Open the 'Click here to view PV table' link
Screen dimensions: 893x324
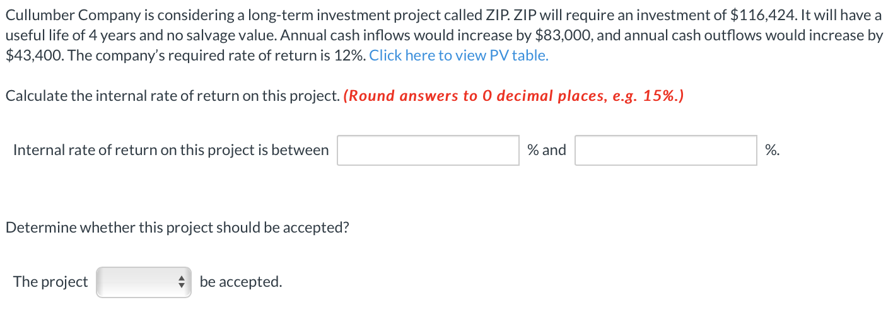tap(458, 55)
